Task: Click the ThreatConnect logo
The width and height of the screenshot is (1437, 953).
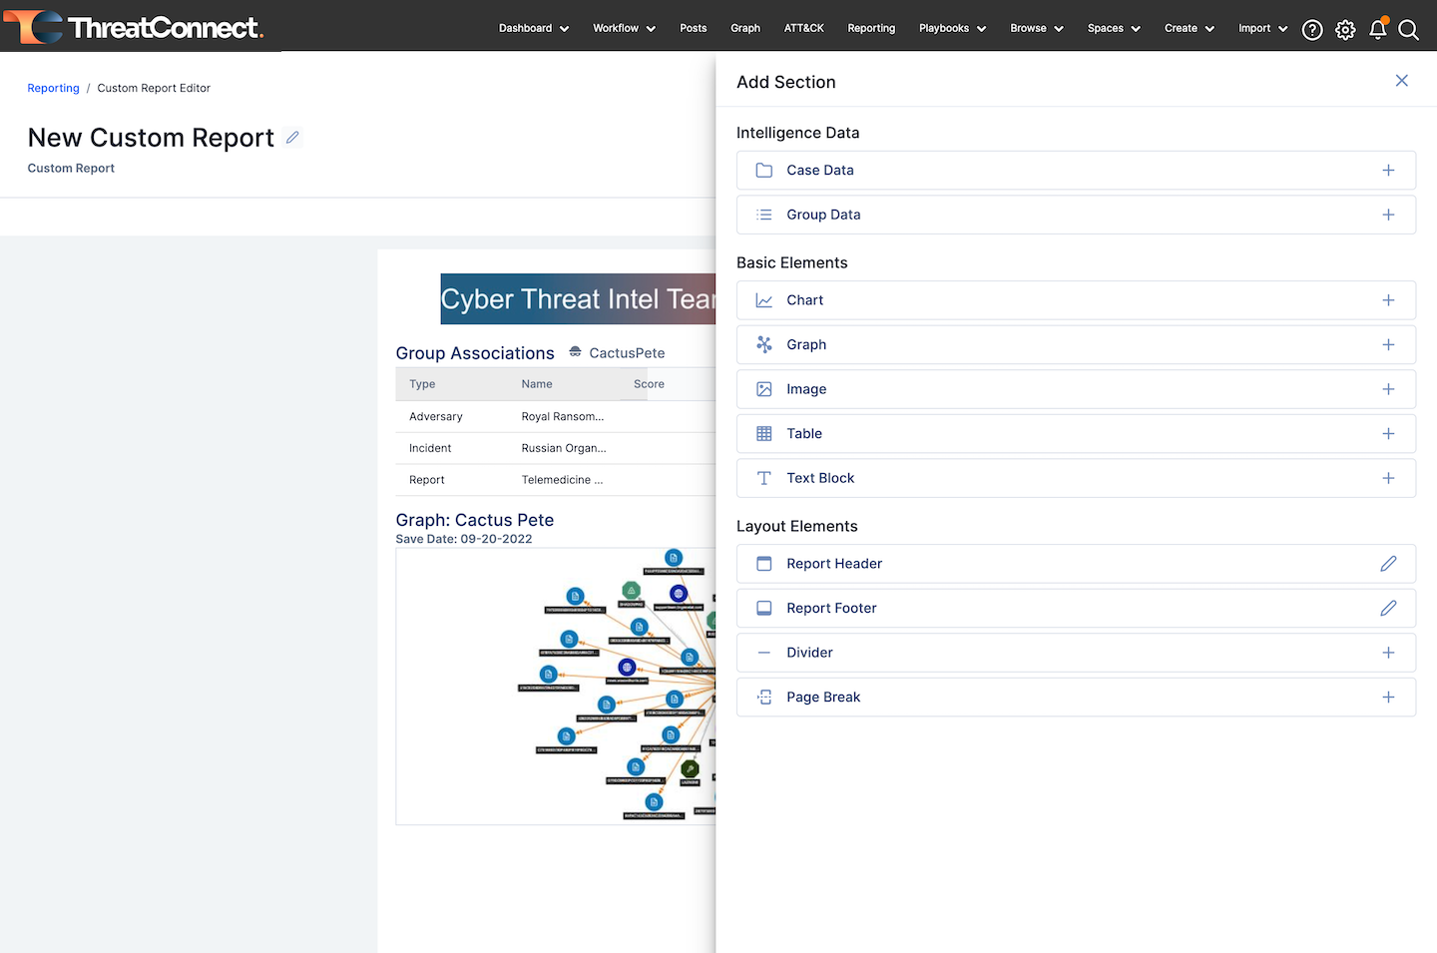Action: (133, 27)
